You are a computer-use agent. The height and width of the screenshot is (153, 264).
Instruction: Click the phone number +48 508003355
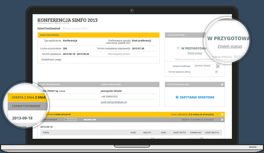(109, 97)
